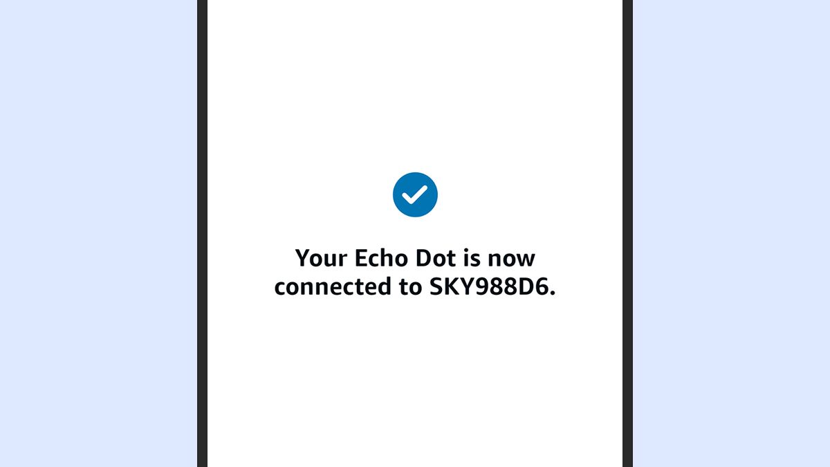The image size is (830, 467).
Task: Tap empty white area below the message
Action: [x=415, y=381]
